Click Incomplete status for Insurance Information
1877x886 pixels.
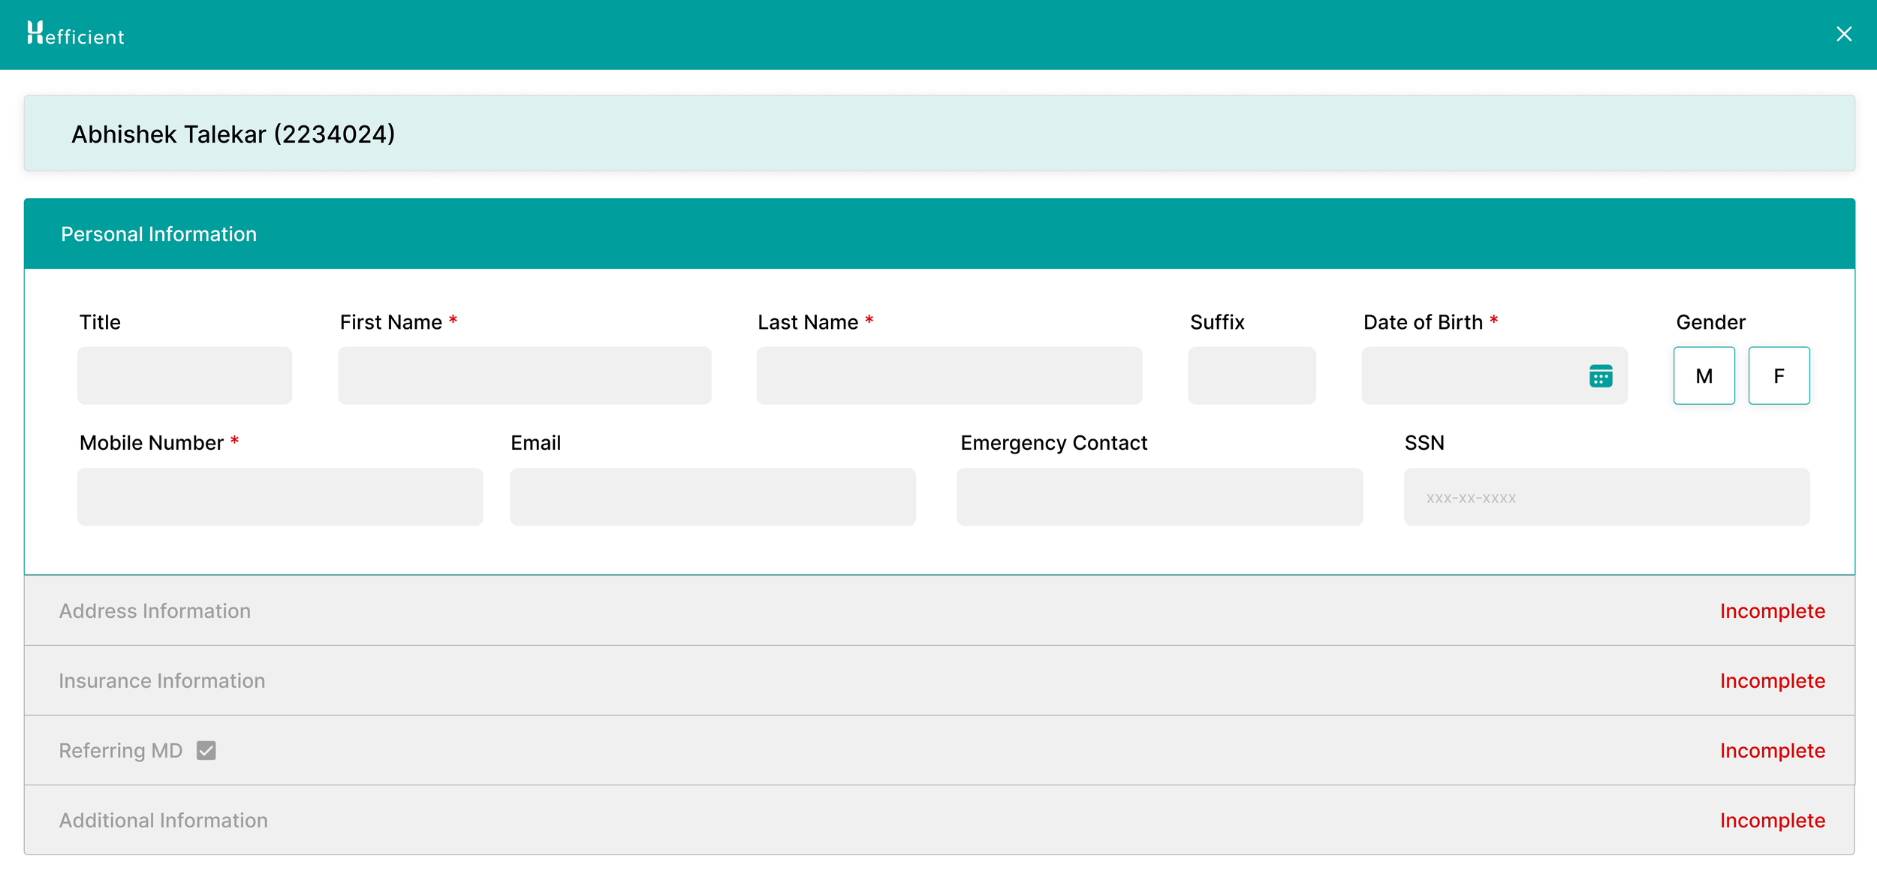(1771, 680)
